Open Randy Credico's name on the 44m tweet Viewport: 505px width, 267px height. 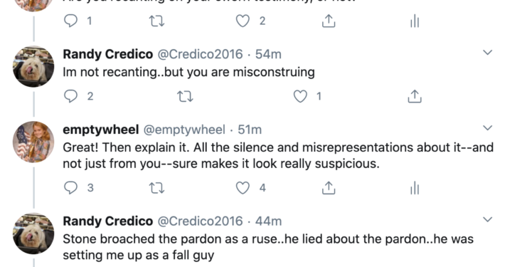pos(108,221)
